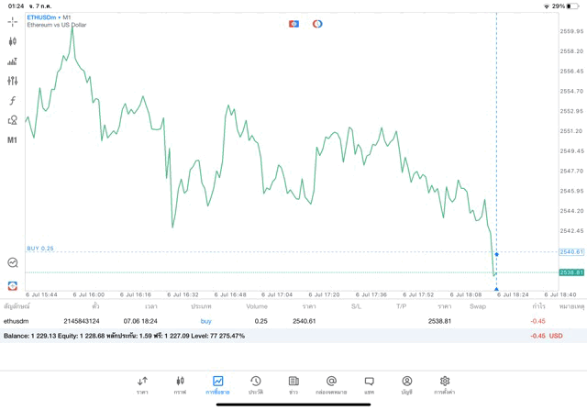This screenshot has width=587, height=410.
Task: Open the drawing objects shapes icon
Action: click(x=13, y=120)
